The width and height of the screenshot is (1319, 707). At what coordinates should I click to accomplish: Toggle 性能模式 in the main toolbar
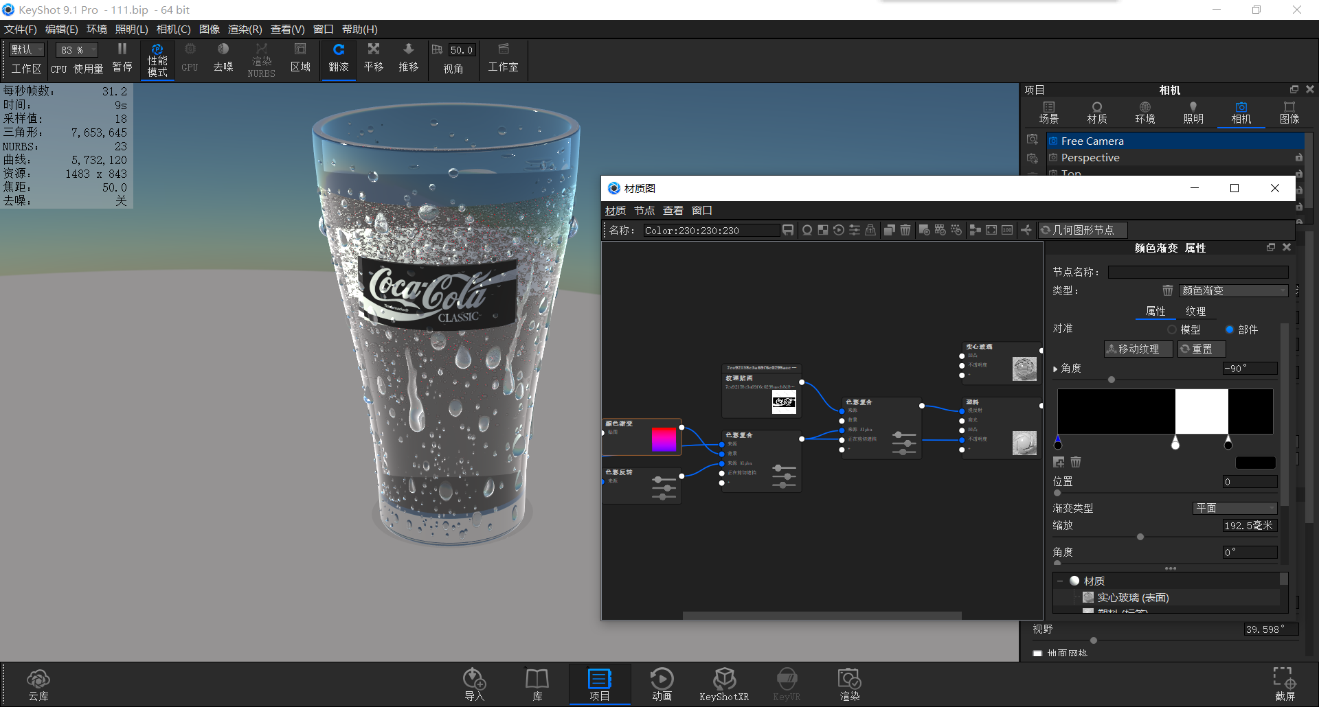coord(157,60)
